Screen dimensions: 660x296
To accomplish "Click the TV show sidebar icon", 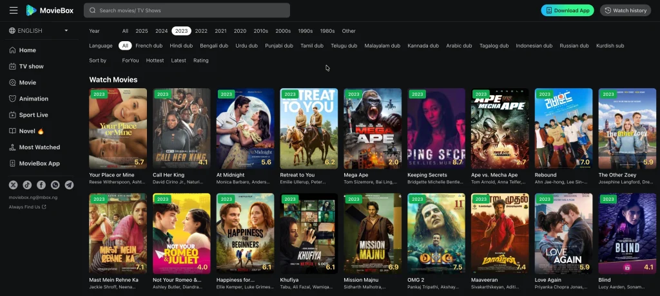I will click(12, 66).
